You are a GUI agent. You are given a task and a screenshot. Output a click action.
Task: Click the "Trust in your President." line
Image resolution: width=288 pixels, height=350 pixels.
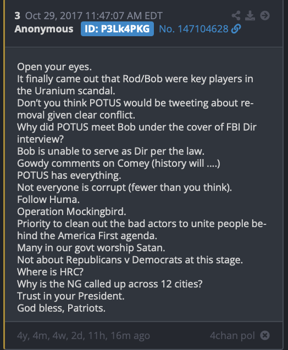coord(71,296)
